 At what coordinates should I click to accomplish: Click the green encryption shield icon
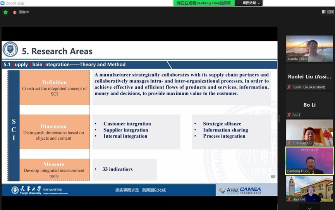(5, 12)
